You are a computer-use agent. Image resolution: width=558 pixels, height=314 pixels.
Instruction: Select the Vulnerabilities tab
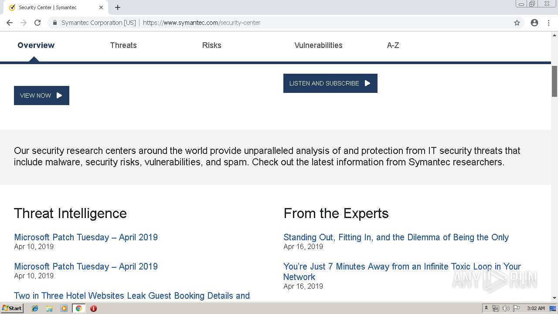tap(318, 45)
